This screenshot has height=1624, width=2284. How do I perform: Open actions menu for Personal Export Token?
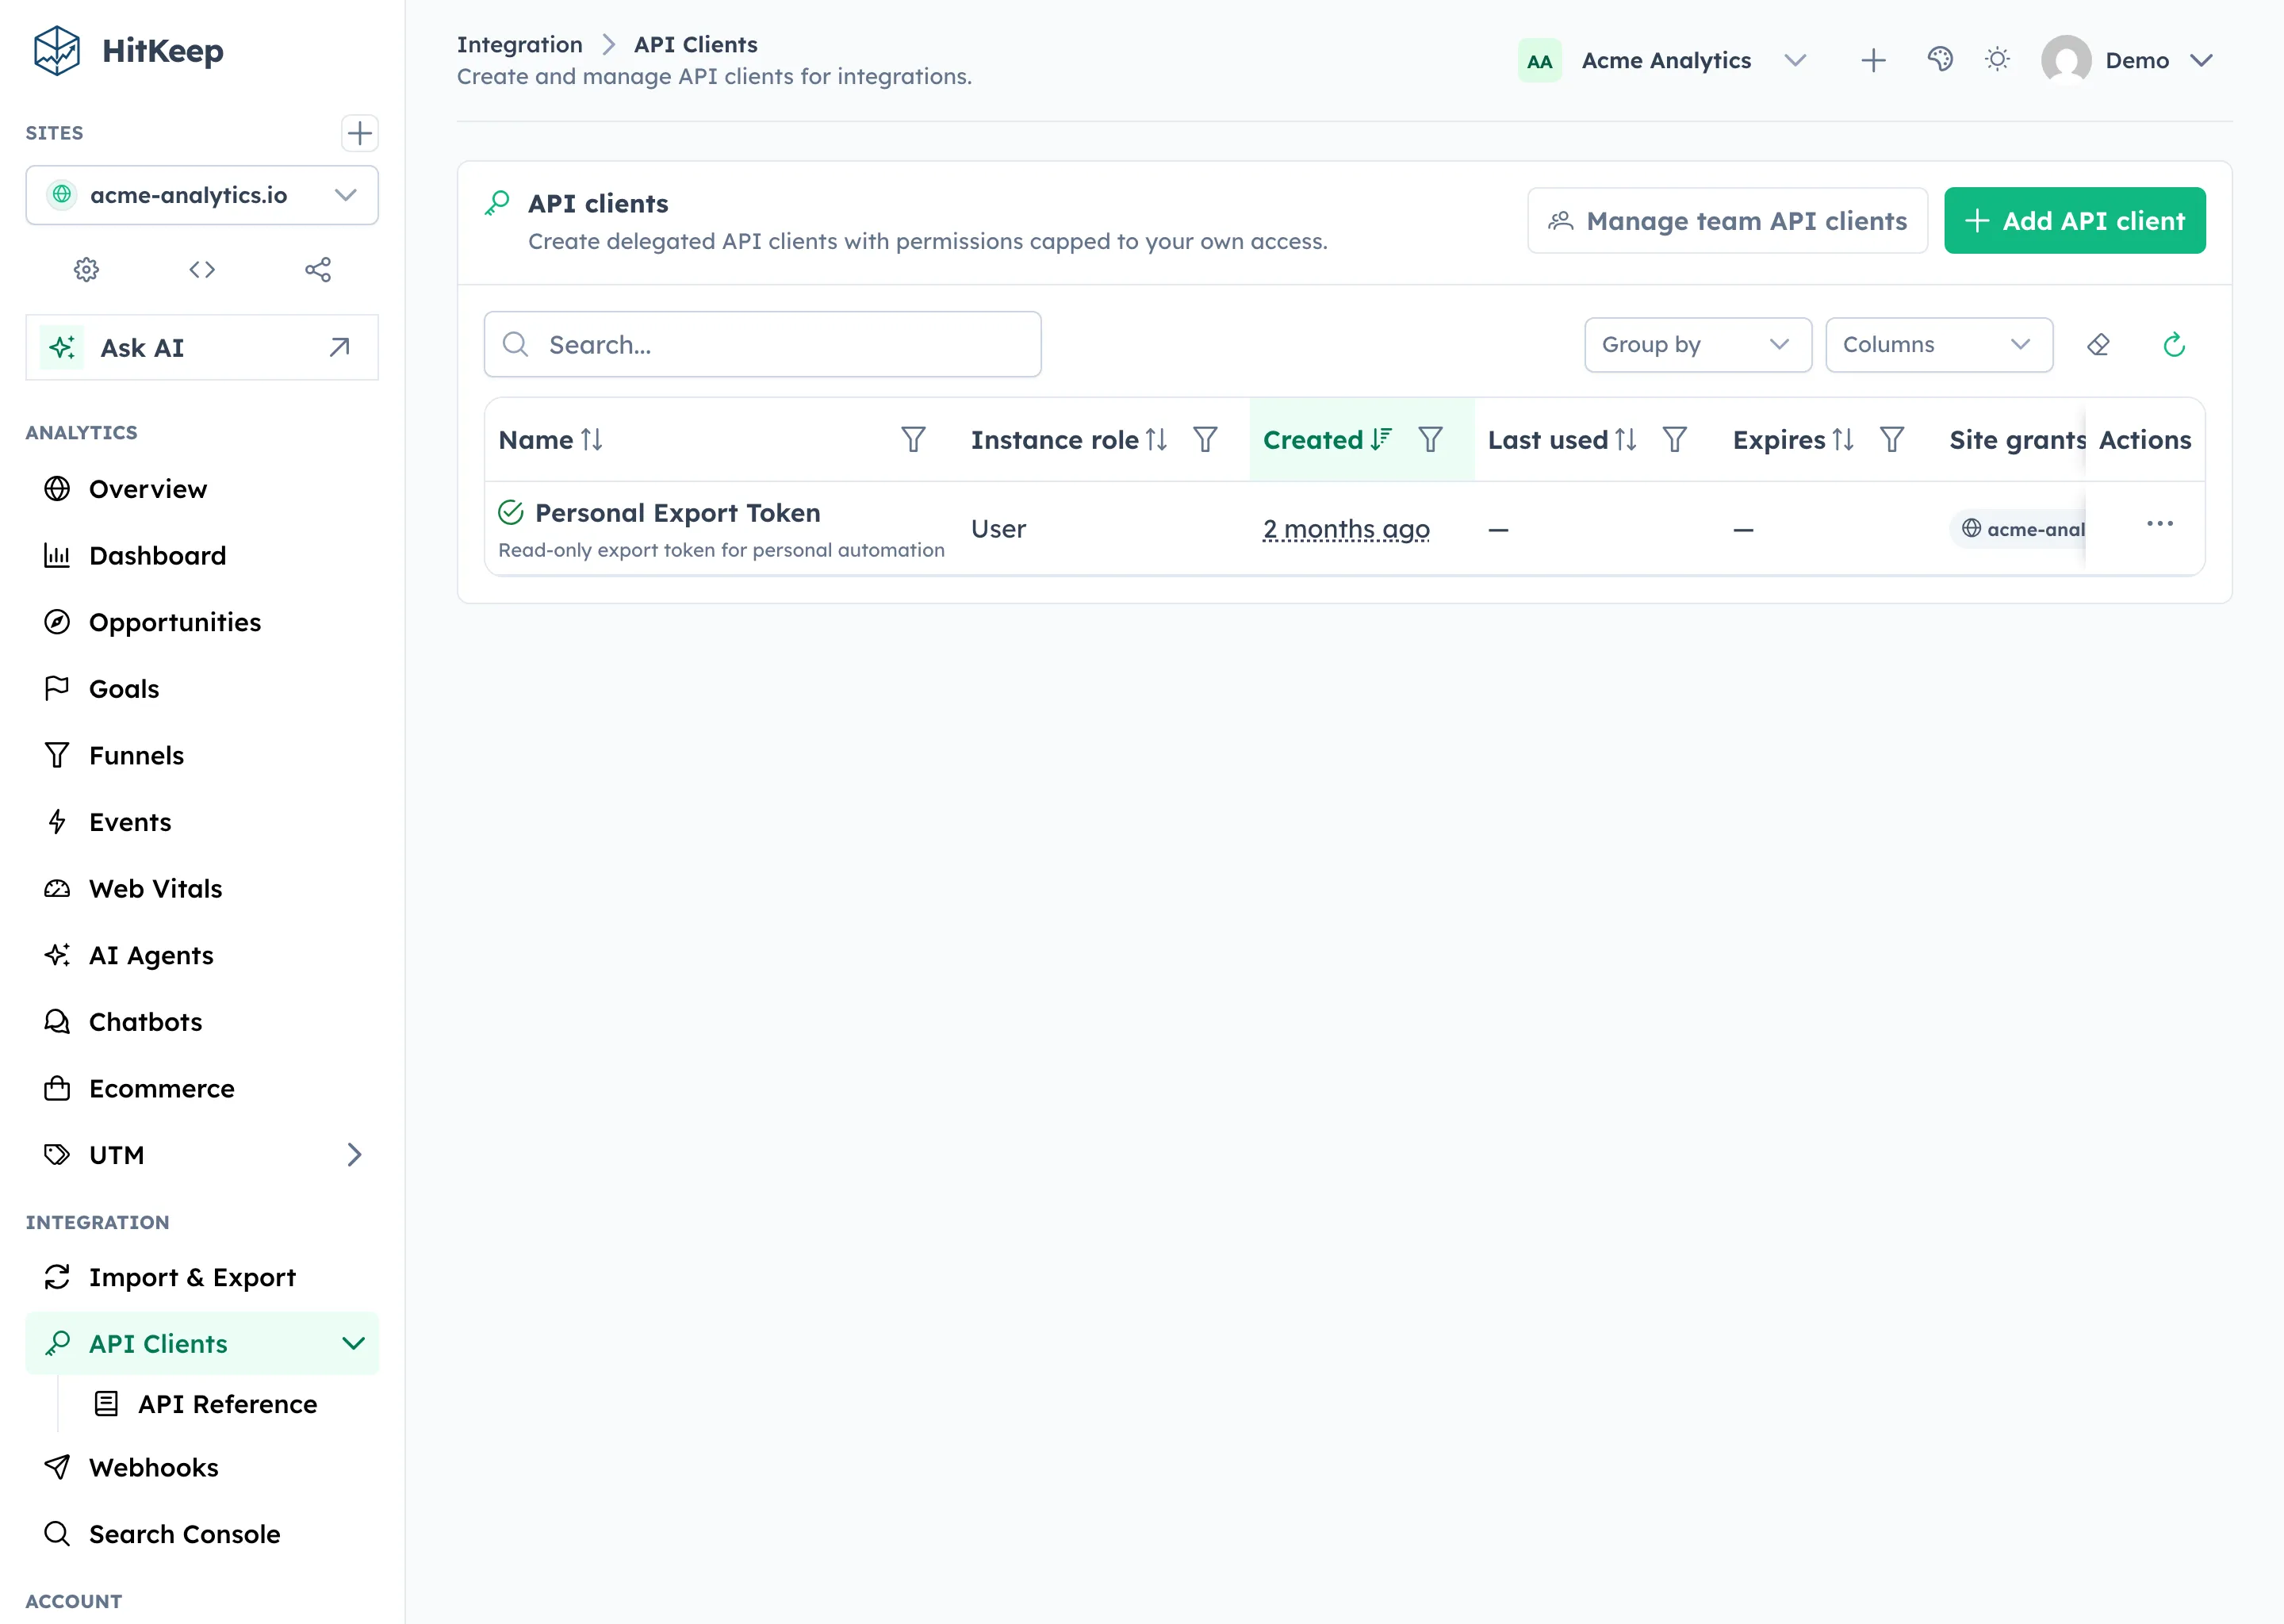point(2160,524)
